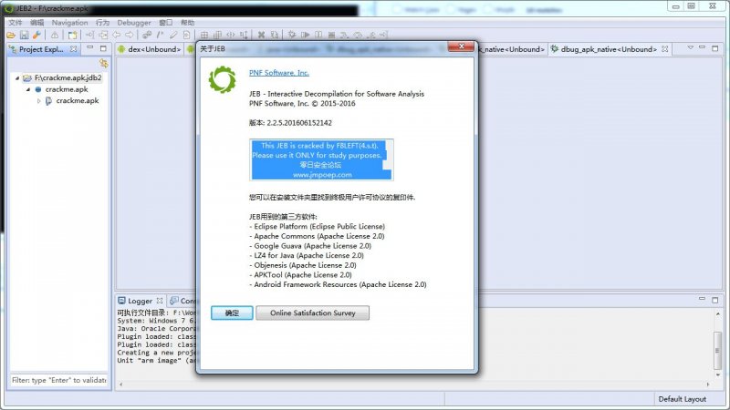The image size is (730, 410).
Task: Click the Logger horizontal scrollbar left arrow
Action: coord(121,384)
